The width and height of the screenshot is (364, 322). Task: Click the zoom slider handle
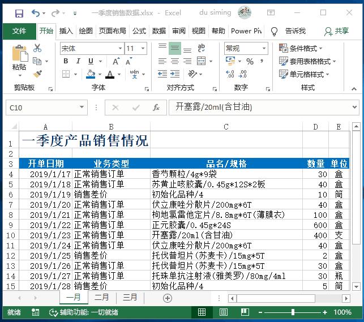[x=293, y=312]
